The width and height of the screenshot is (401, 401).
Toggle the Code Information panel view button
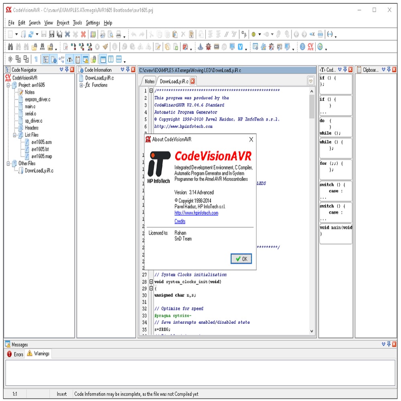(54, 60)
